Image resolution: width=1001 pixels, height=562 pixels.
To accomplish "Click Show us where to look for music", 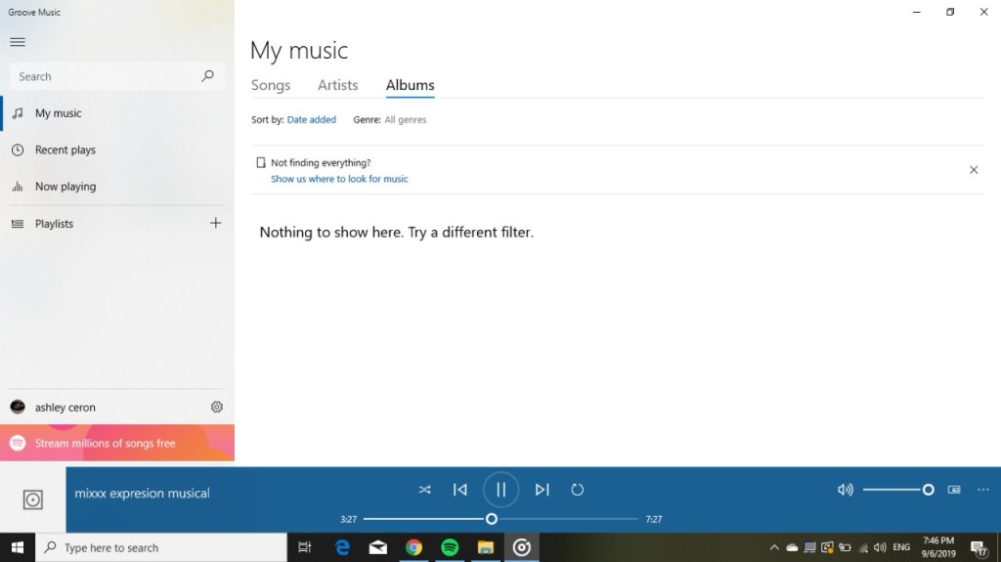I will click(x=339, y=179).
